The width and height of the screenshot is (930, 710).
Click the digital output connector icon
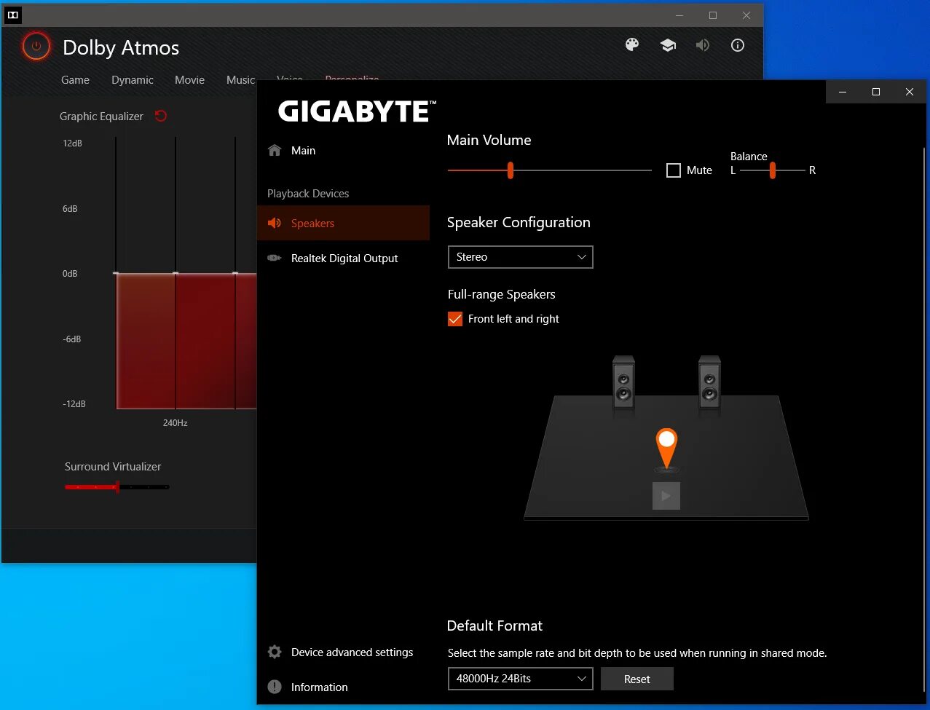[275, 258]
